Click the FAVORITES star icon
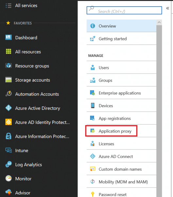Viewport: 173px width, 197px height. (8, 23)
